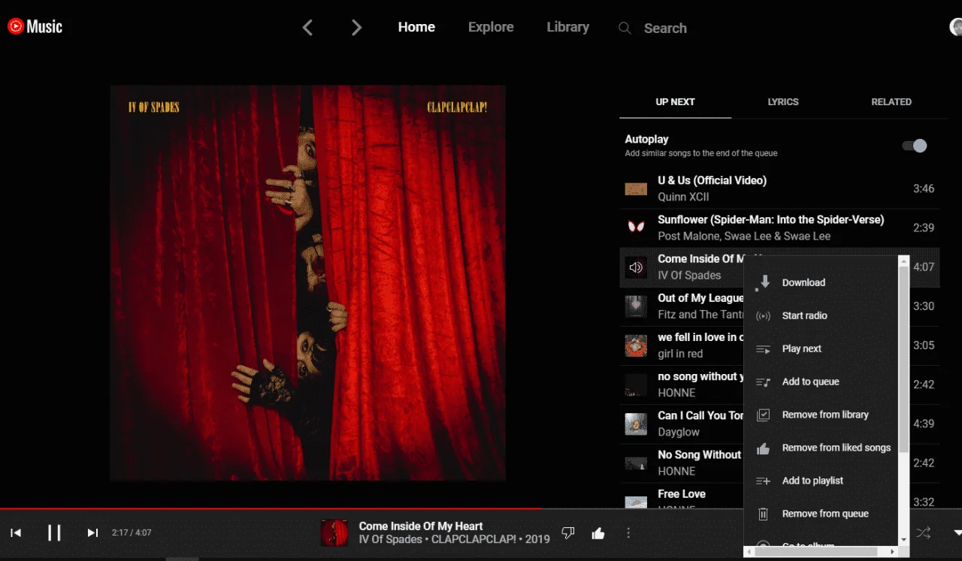Go to the Home page
The height and width of the screenshot is (561, 962).
[416, 27]
